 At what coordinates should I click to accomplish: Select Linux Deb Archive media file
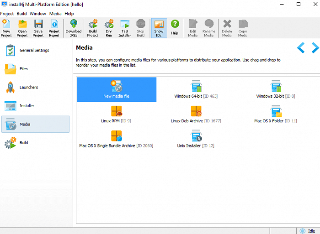coord(196,114)
